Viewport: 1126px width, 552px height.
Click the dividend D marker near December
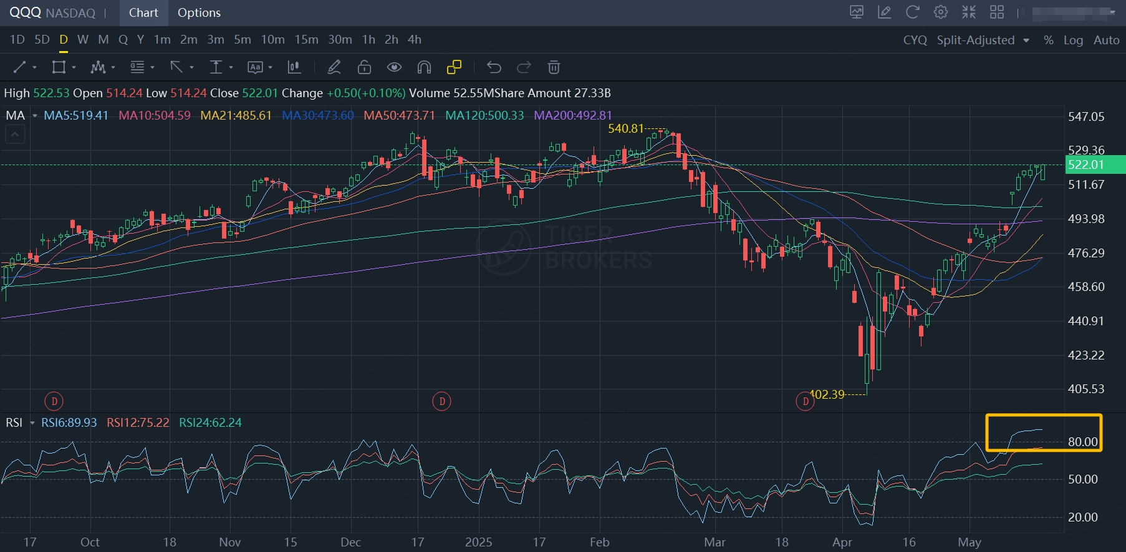tap(442, 401)
